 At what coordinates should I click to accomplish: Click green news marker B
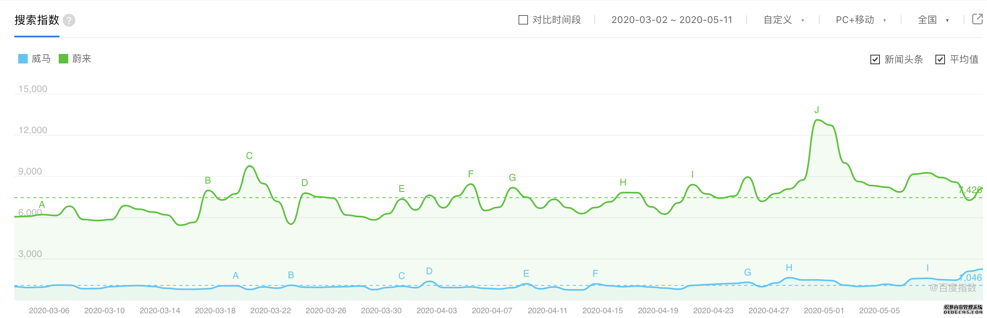pyautogui.click(x=207, y=180)
